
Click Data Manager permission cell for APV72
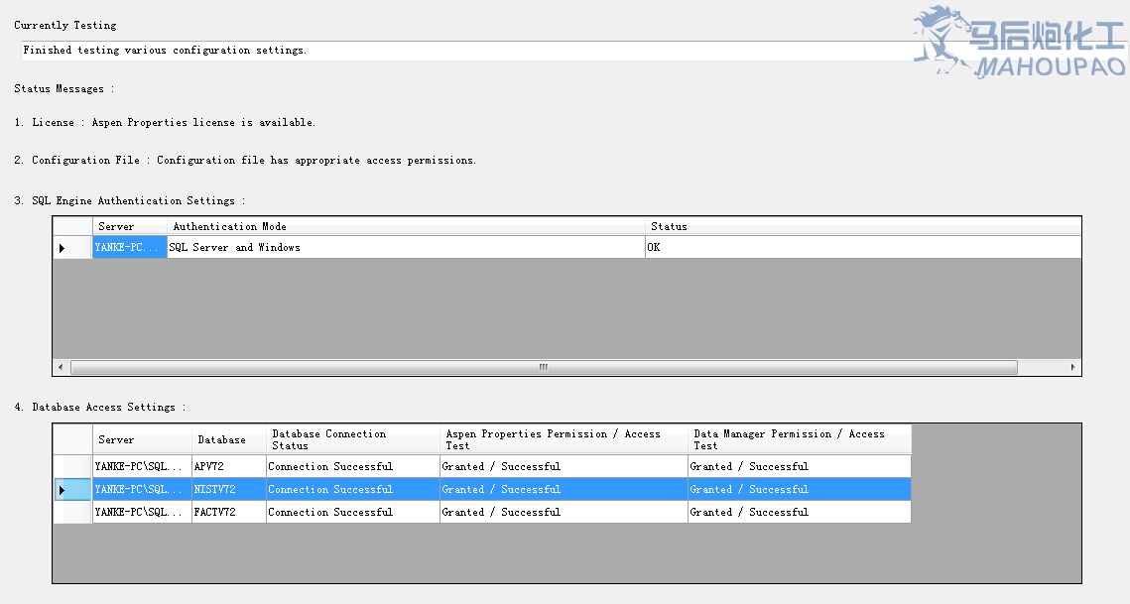(x=800, y=466)
